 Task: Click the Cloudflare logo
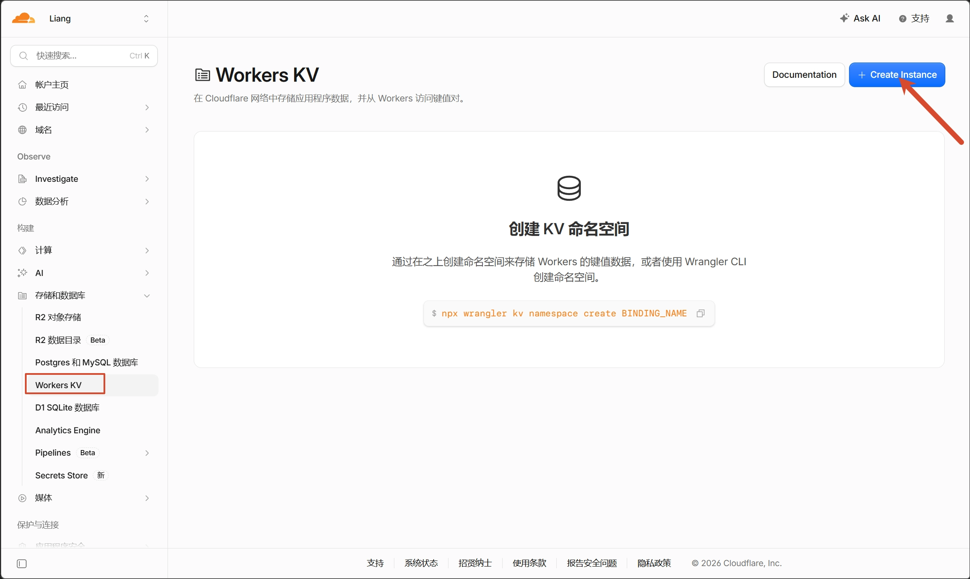pyautogui.click(x=23, y=18)
